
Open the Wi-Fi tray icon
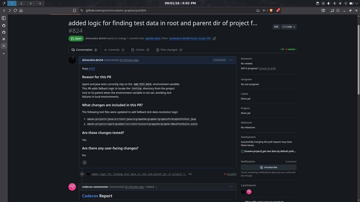345,3
